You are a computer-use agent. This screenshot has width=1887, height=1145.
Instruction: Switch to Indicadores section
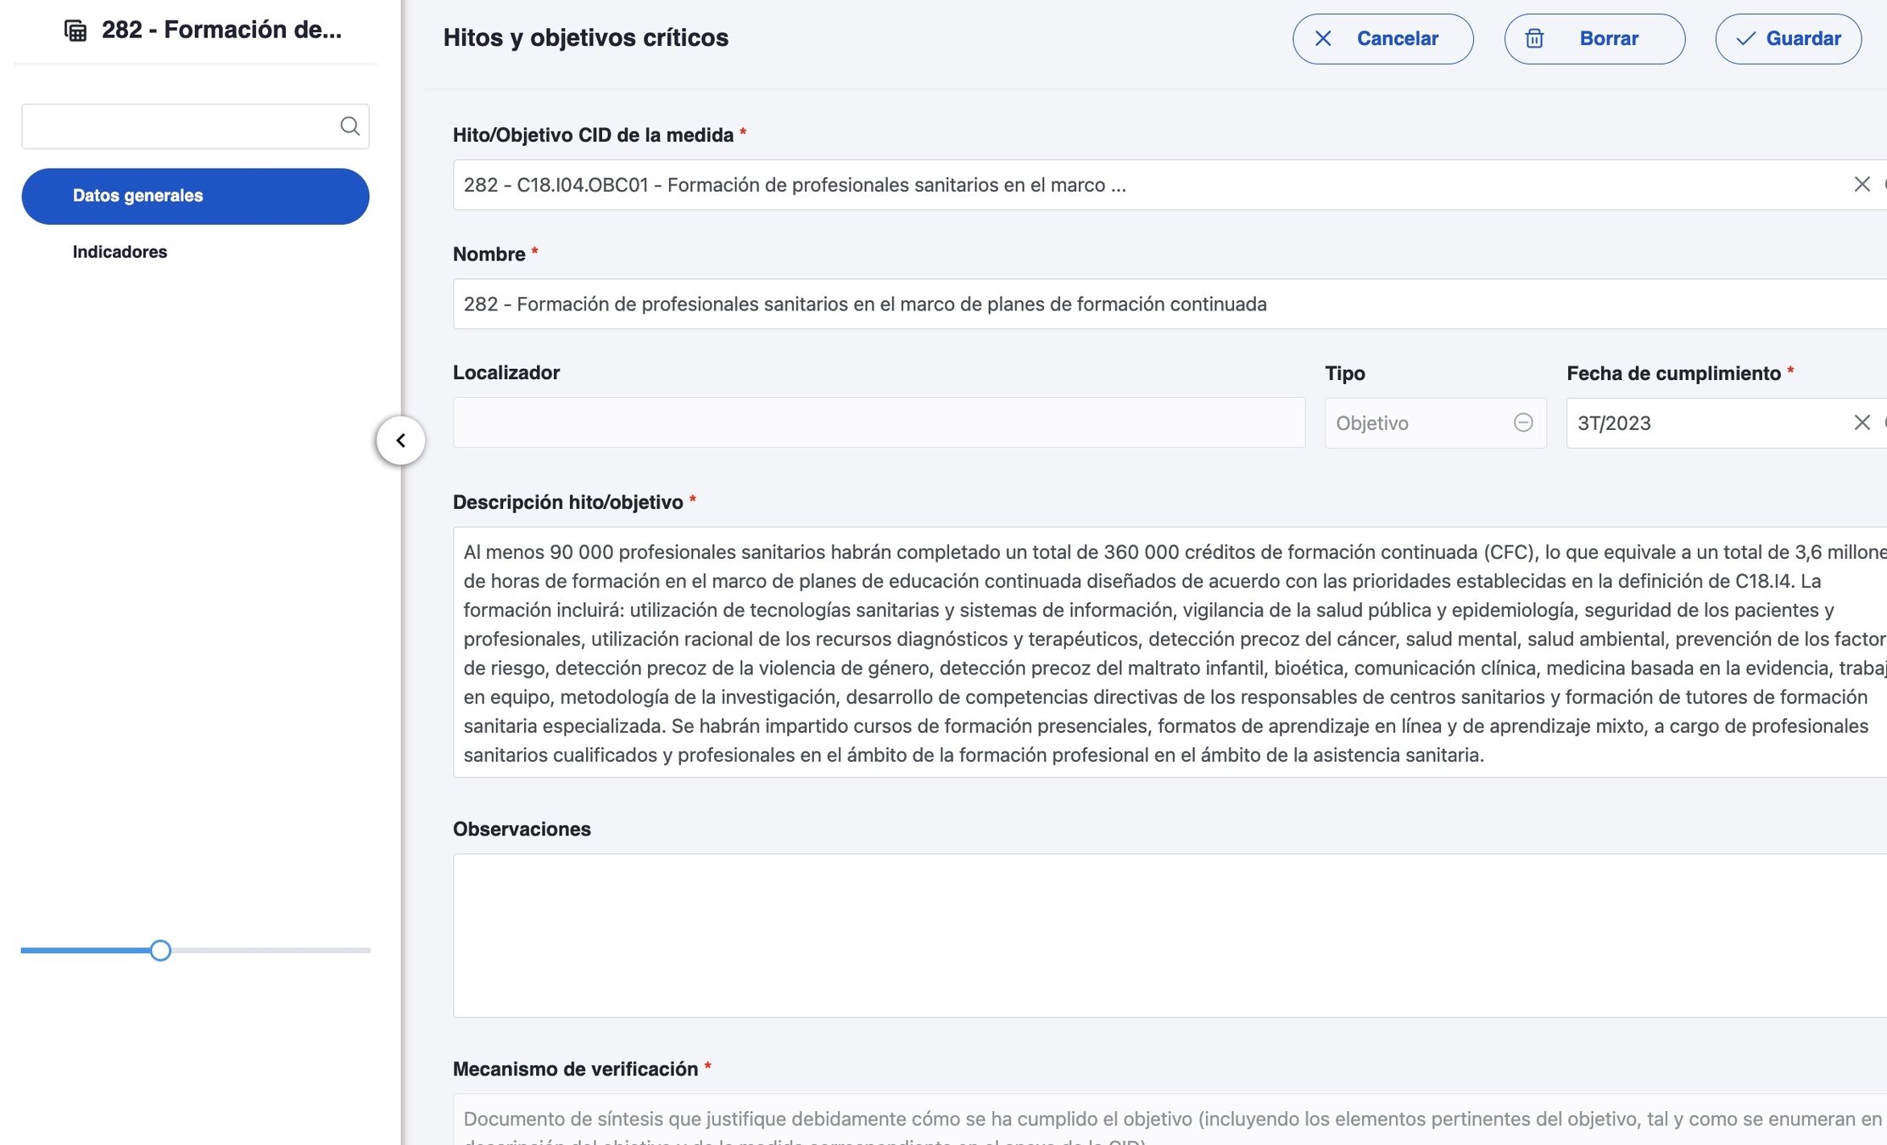[120, 252]
